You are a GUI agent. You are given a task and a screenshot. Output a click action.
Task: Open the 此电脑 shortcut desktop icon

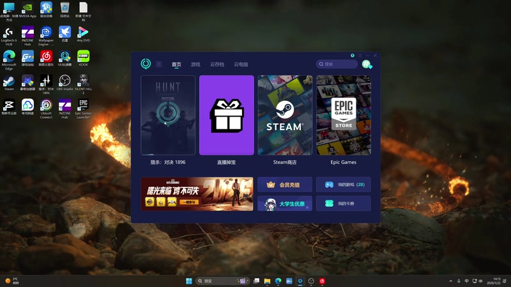pyautogui.click(x=9, y=11)
